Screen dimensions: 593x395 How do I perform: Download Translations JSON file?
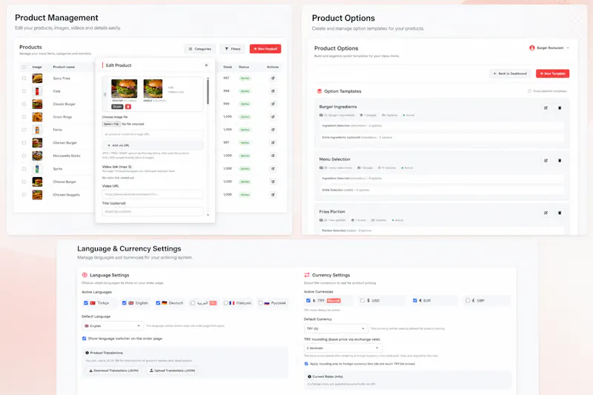click(x=113, y=371)
